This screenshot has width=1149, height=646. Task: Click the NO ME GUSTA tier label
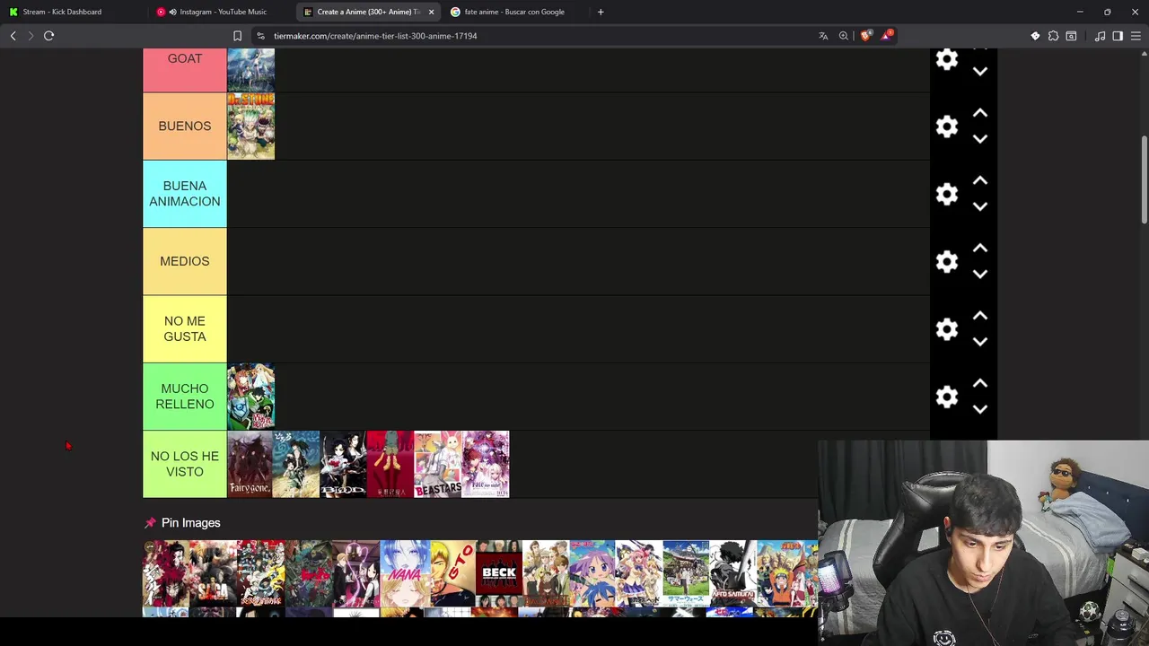pos(185,329)
